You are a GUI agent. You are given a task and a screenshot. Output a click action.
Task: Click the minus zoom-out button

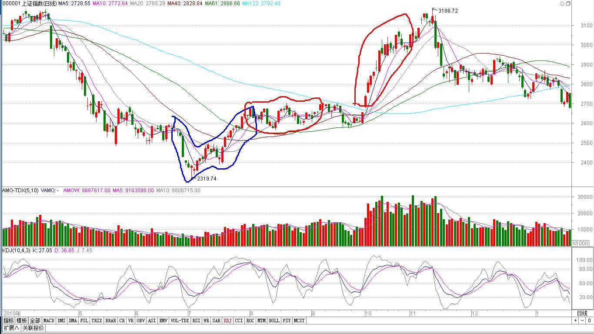[581, 321]
